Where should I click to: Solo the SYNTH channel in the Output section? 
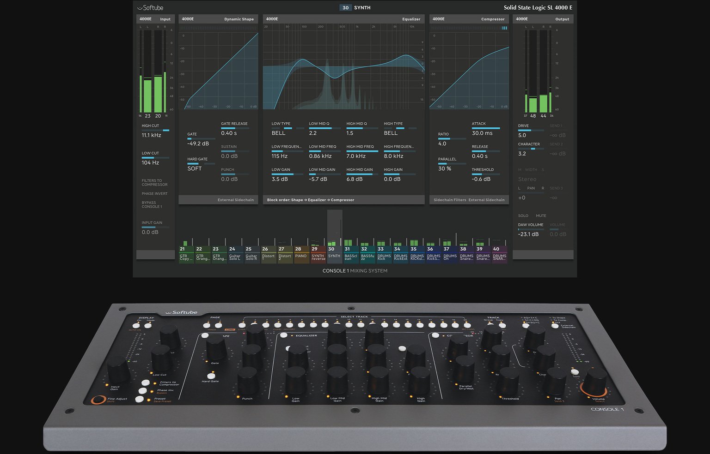pyautogui.click(x=523, y=215)
